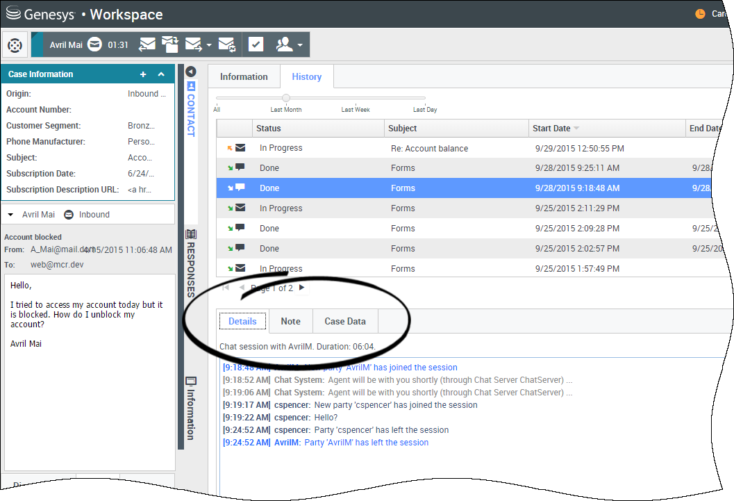This screenshot has width=734, height=501.
Task: Select the 'Re: Account balance' history row
Action: tap(429, 148)
